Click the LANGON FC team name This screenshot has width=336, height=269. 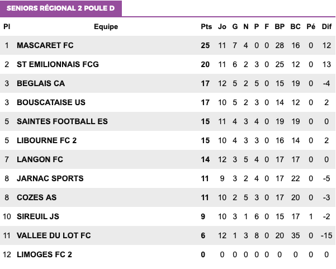pyautogui.click(x=40, y=159)
